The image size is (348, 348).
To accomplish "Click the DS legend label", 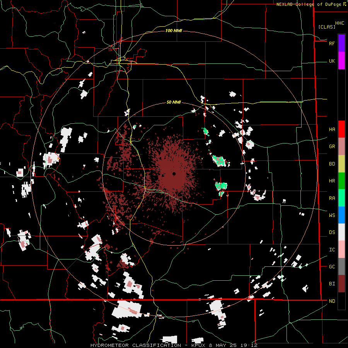I will click(332, 232).
